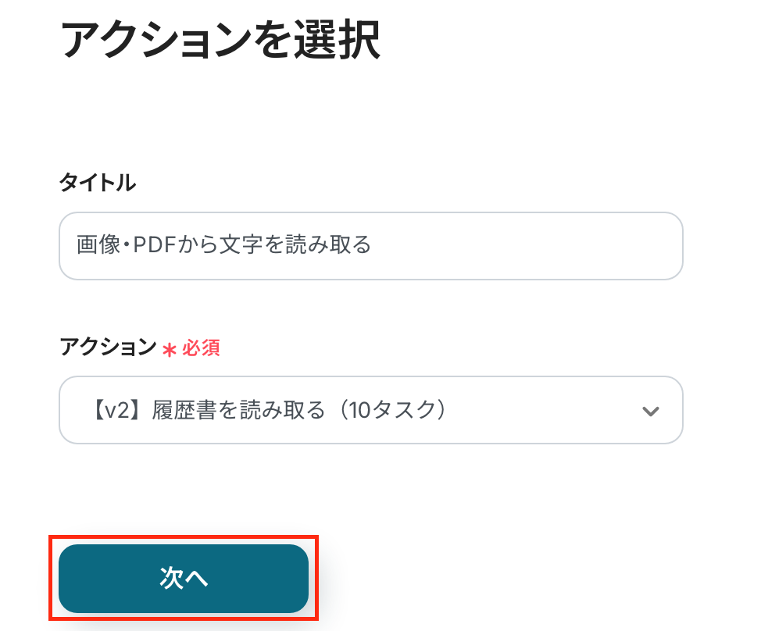Click the red 必須 indicator text
Screen dimensions: 761x631
(201, 348)
